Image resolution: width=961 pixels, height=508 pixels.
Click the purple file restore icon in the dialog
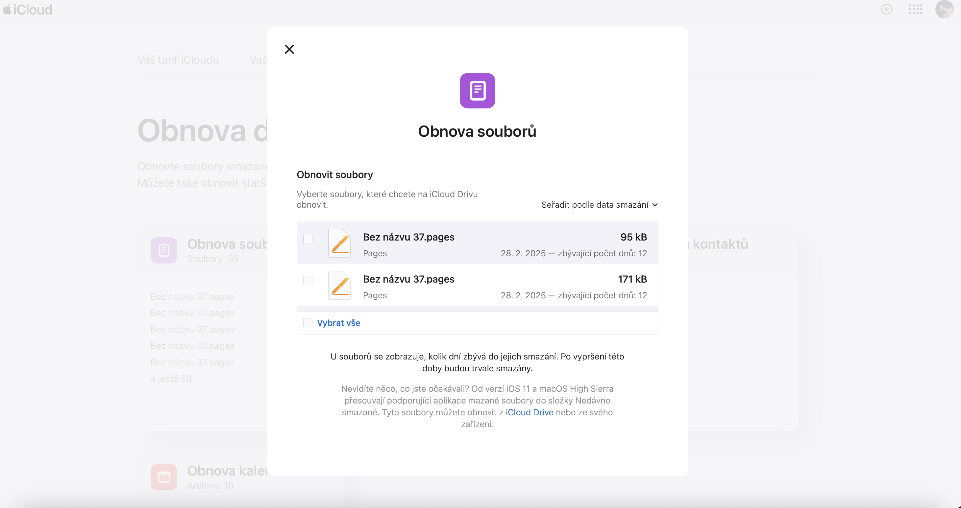(477, 91)
